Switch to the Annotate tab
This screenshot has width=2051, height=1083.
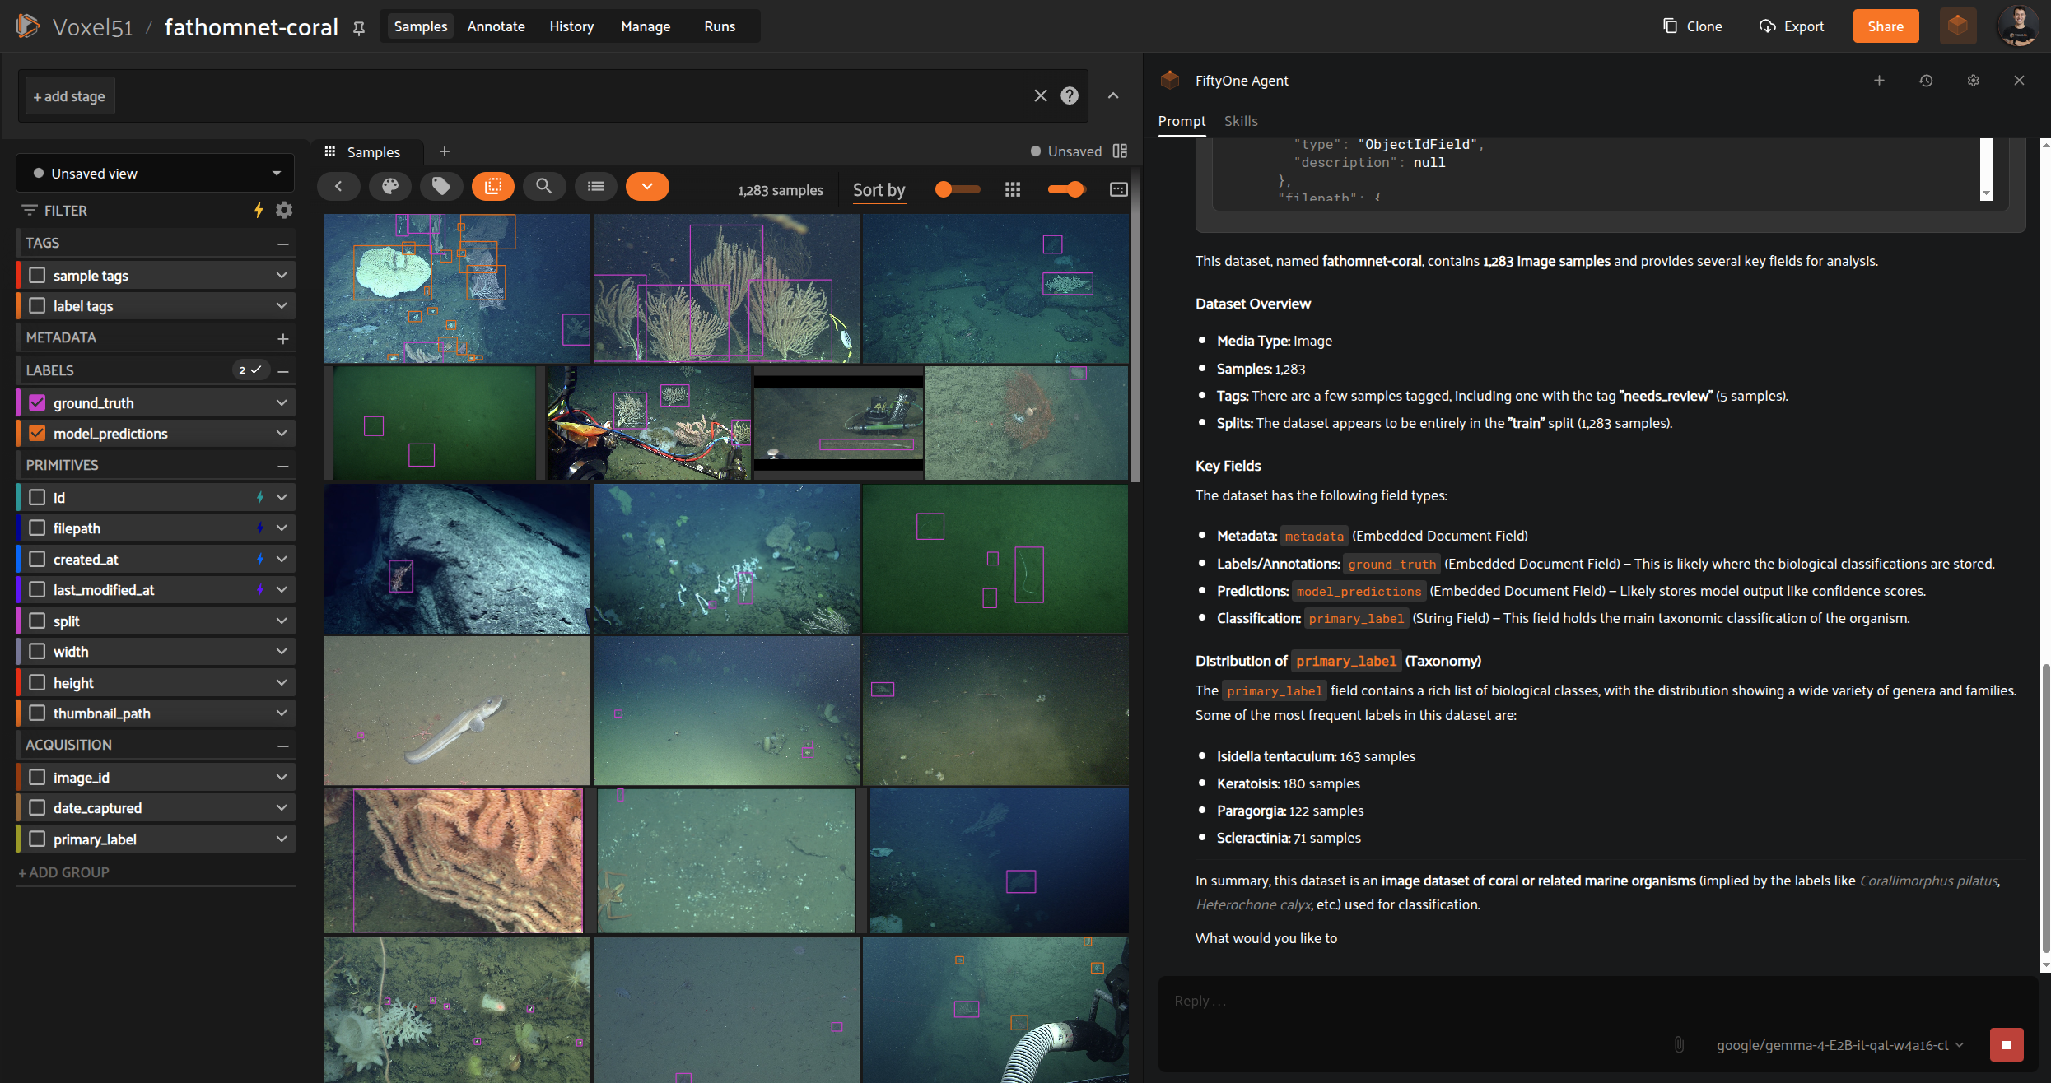pos(496,26)
